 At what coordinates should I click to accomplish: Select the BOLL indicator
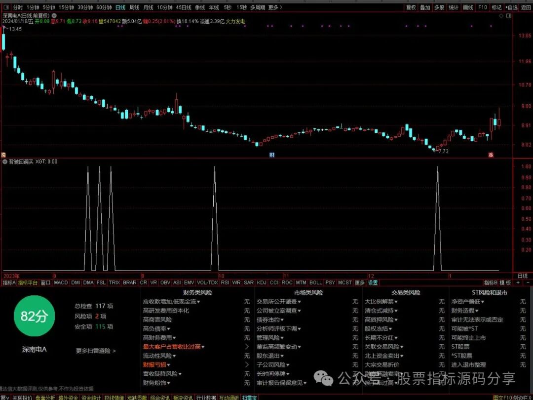[316, 282]
